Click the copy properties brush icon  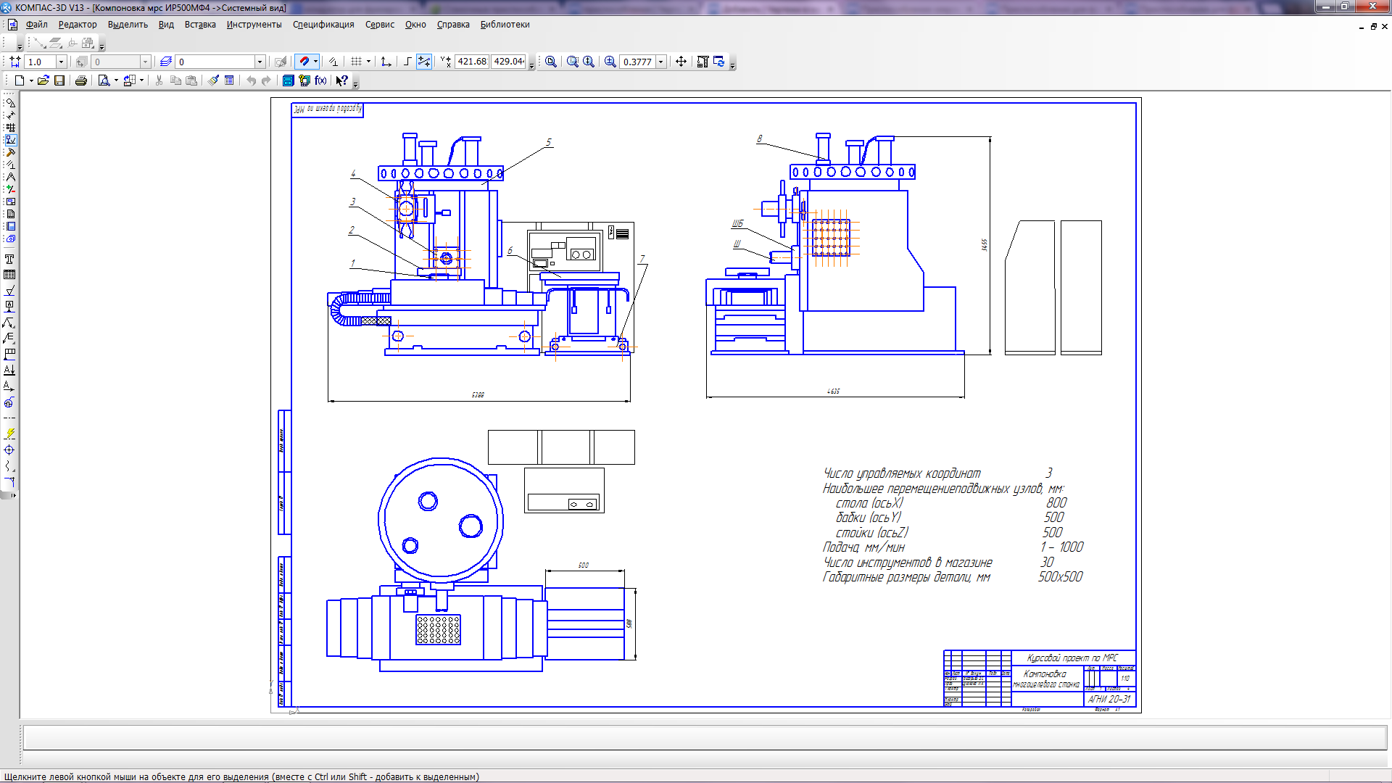click(213, 80)
